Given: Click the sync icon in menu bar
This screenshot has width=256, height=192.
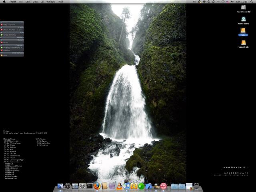Looking at the screenshot, I should [213, 2].
